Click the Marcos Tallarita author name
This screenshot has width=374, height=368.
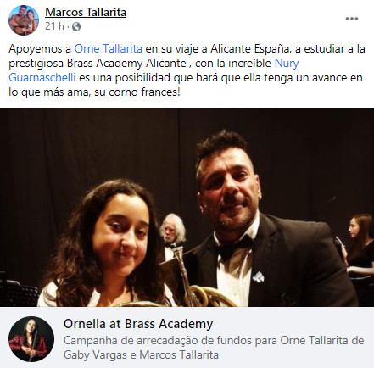(86, 12)
